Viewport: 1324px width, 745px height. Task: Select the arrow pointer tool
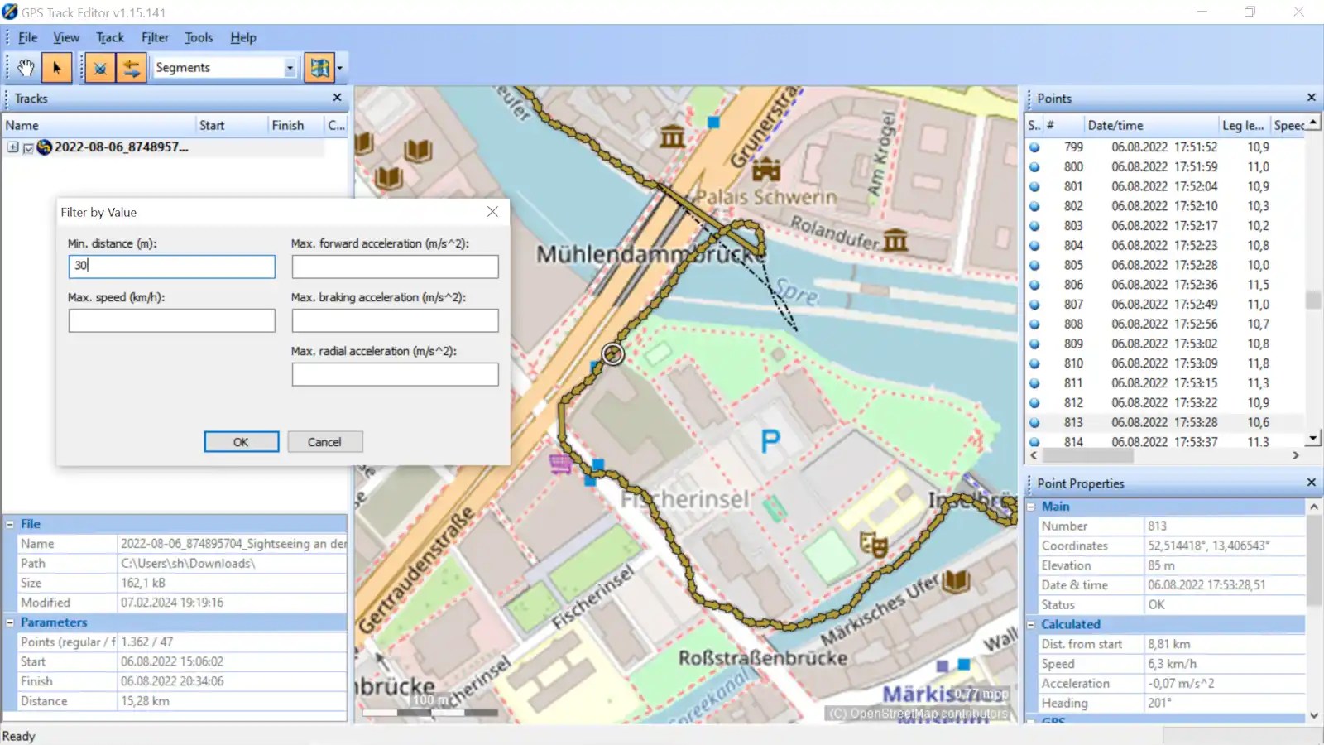(x=56, y=68)
